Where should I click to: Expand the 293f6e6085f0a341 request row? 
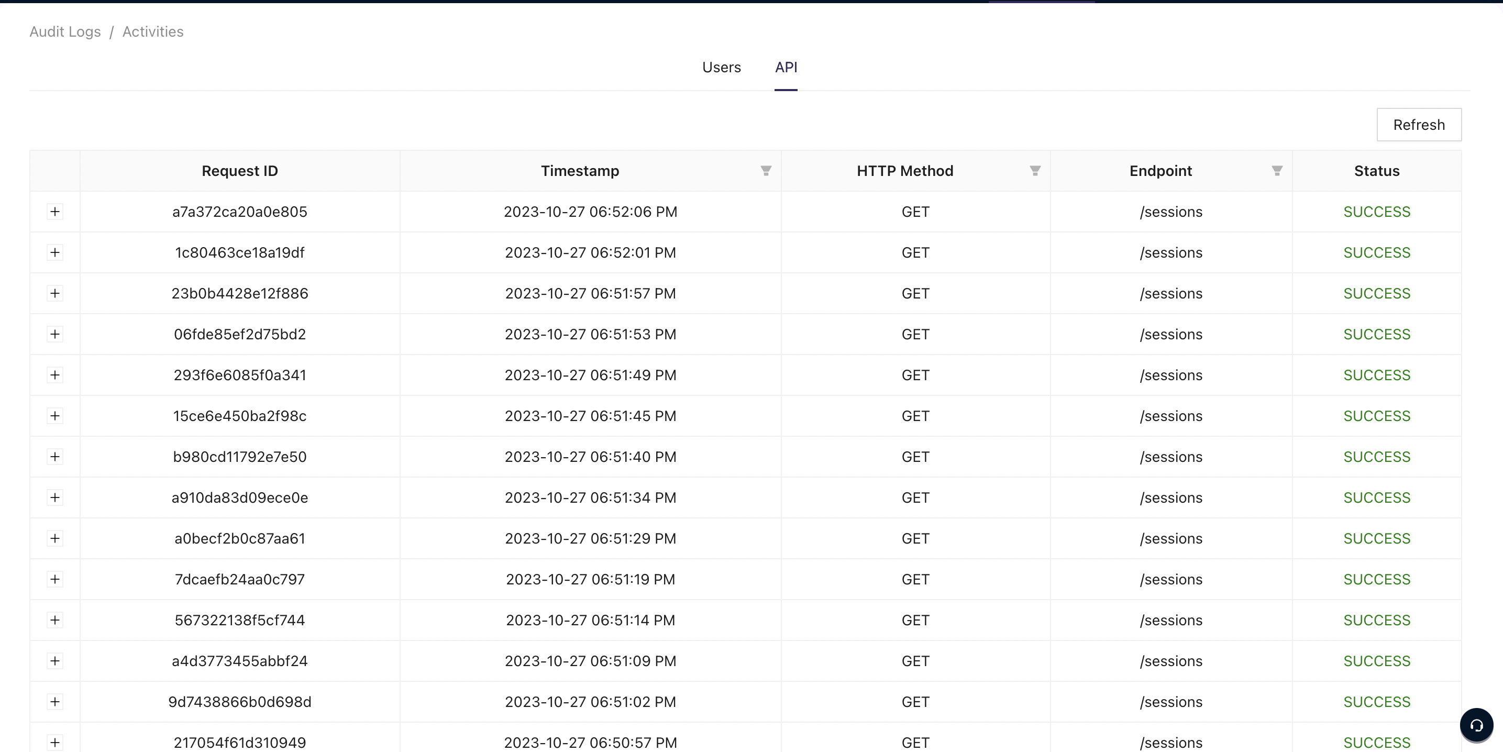click(x=55, y=374)
